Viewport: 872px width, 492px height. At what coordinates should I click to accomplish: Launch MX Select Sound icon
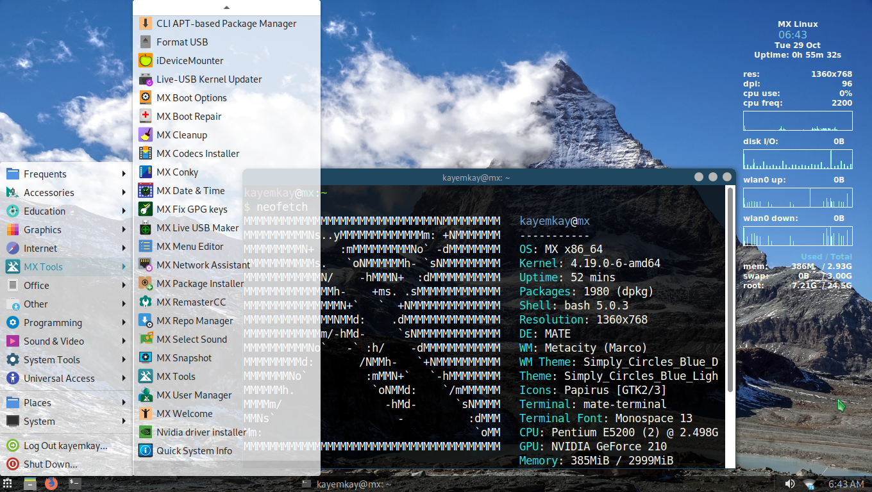(x=146, y=340)
